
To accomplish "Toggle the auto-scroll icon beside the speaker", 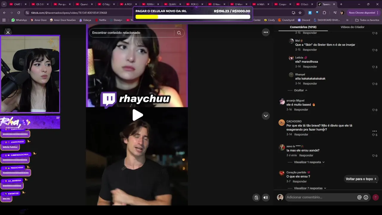I will [x=256, y=197].
